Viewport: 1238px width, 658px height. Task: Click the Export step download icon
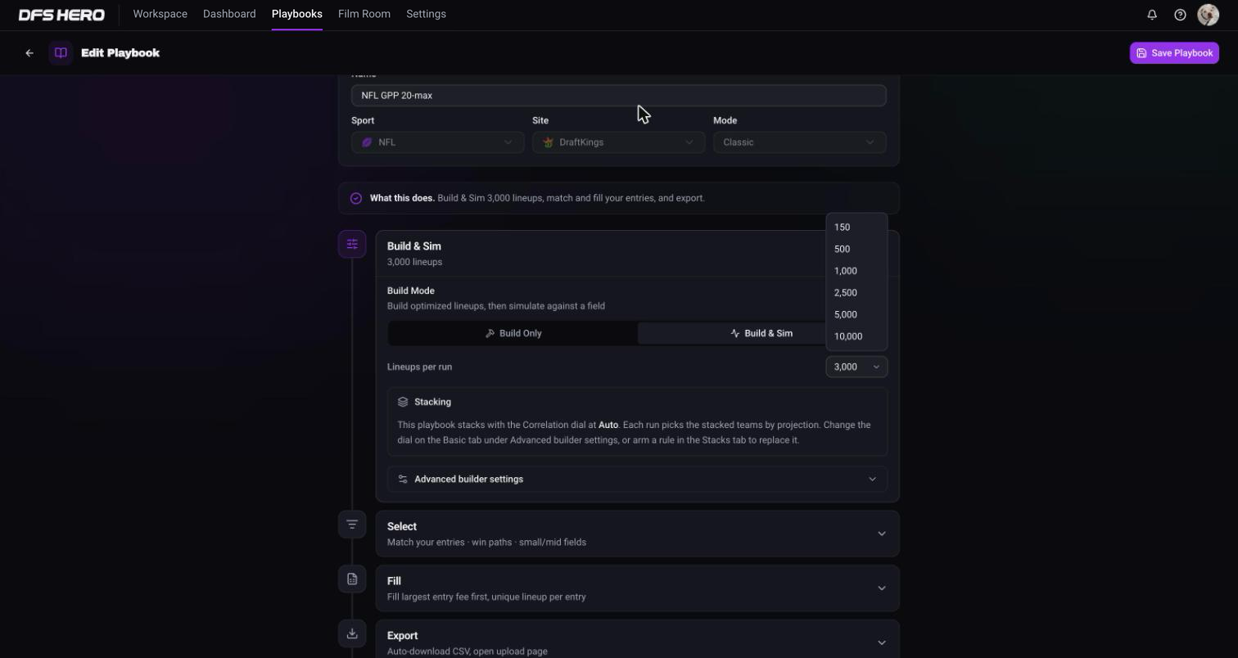click(352, 633)
